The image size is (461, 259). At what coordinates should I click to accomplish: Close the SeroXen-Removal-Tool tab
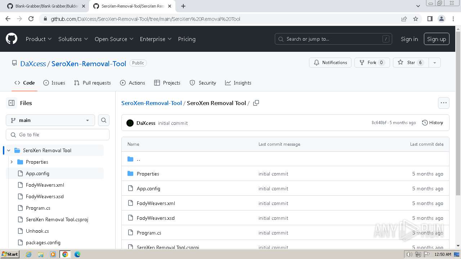point(170,6)
